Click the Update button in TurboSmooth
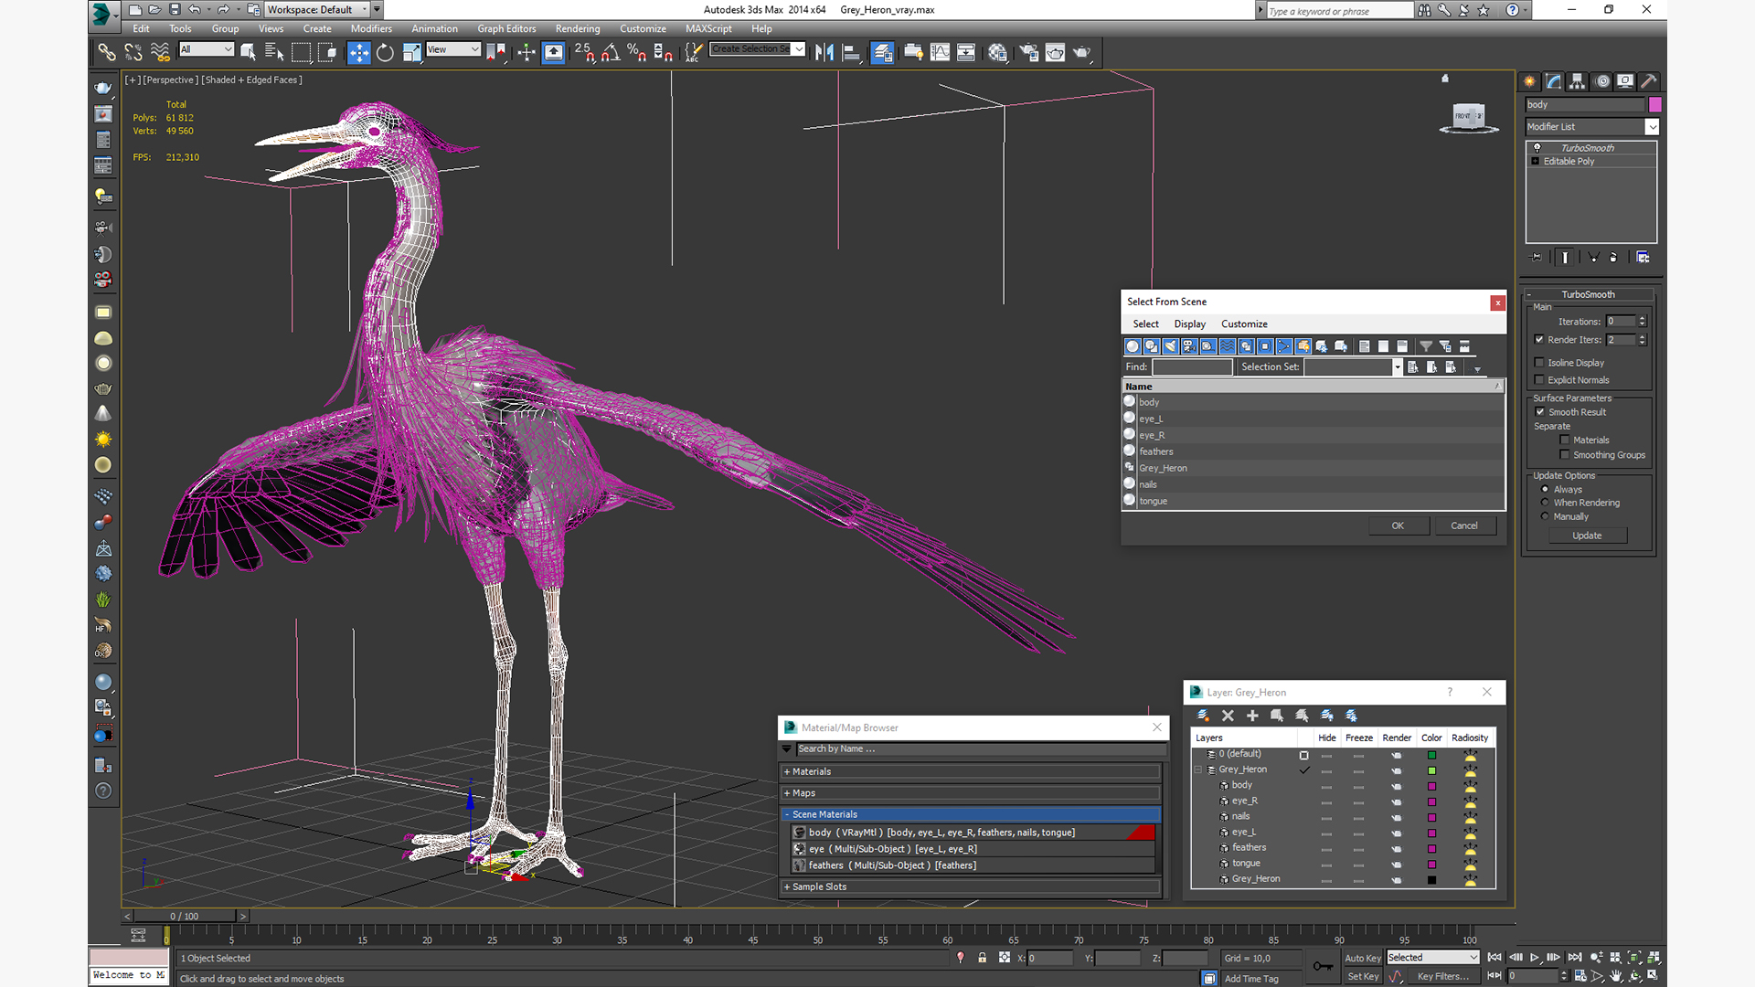 tap(1587, 536)
